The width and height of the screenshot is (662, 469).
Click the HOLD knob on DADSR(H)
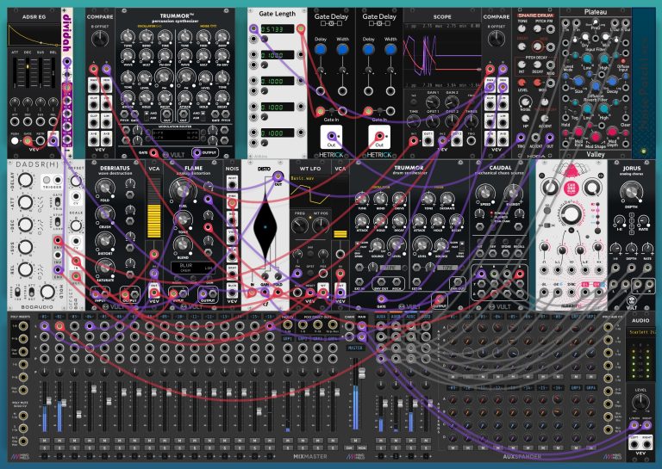click(47, 291)
